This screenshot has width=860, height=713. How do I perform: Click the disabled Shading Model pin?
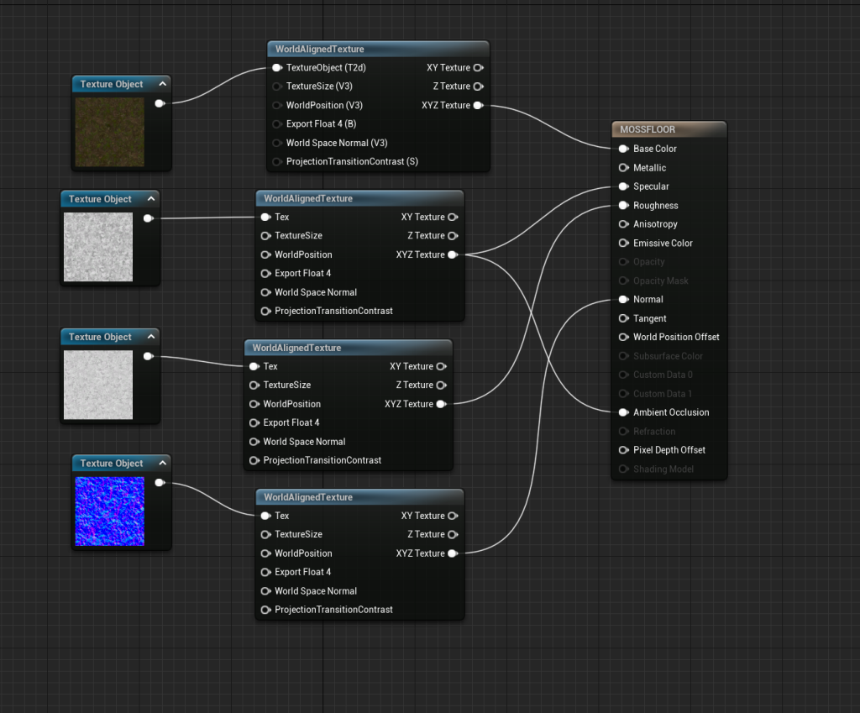624,469
